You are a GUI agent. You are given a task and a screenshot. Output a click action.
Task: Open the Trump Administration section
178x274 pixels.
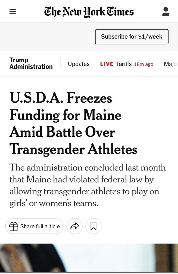tap(31, 63)
